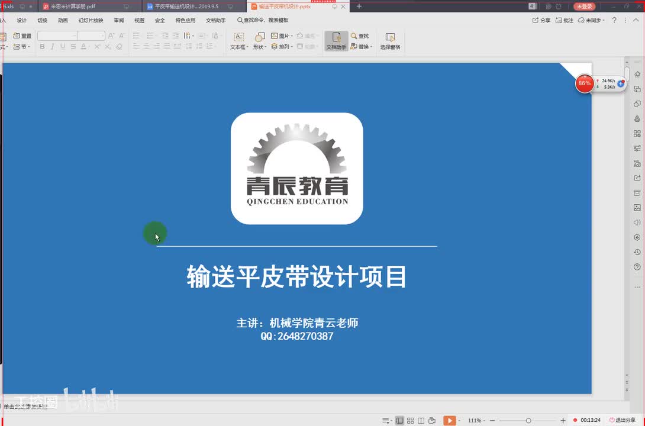Open the 审阅 review tab
645x426 pixels.
coord(119,20)
